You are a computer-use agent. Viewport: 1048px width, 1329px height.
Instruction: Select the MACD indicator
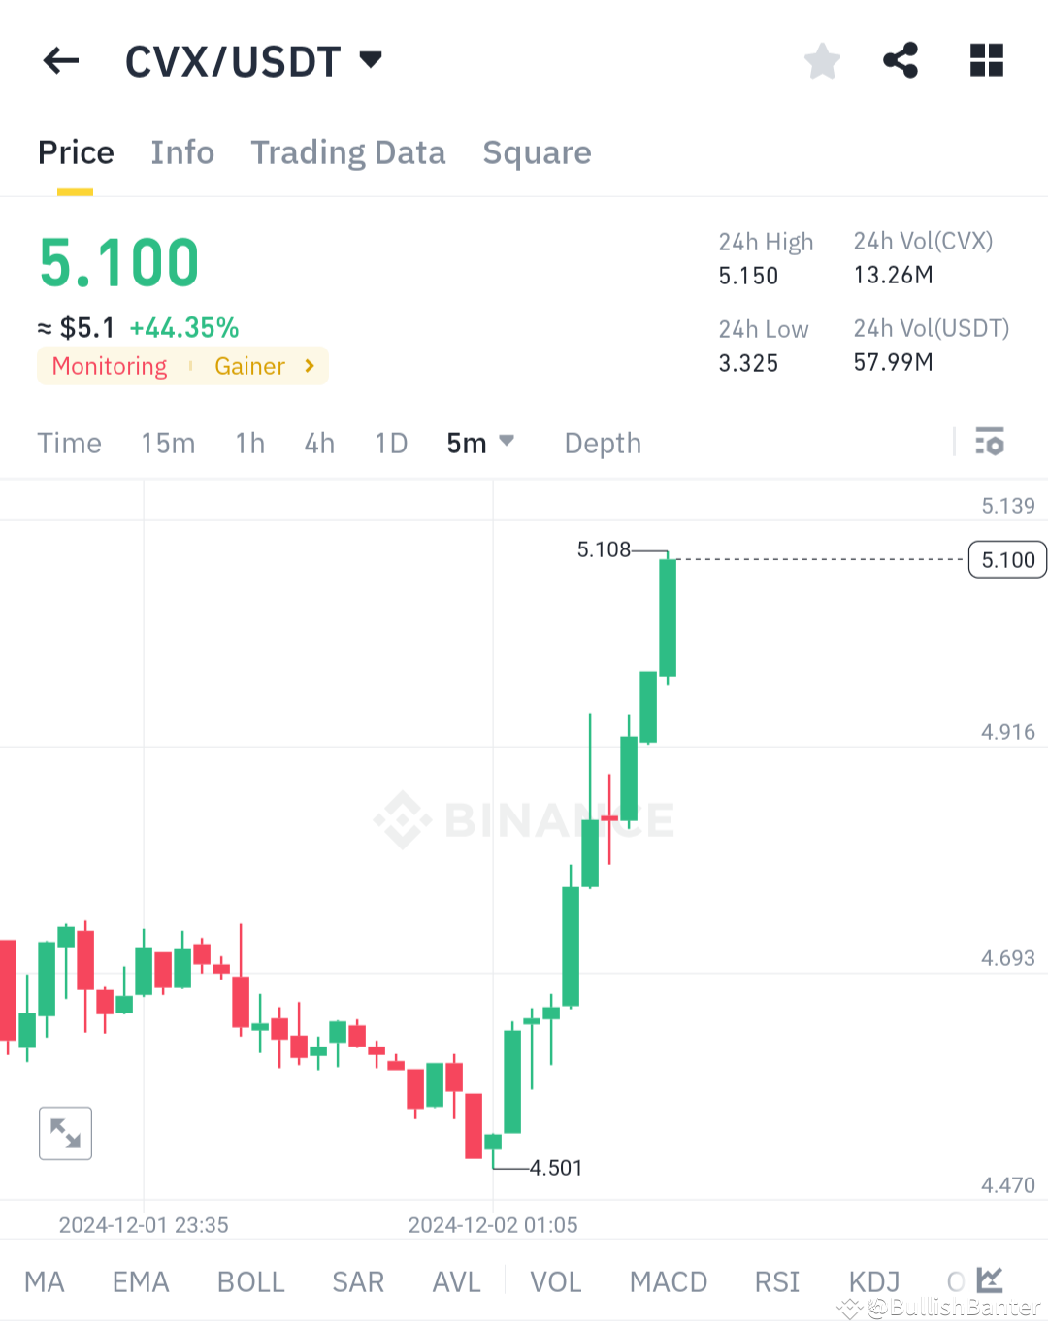(668, 1281)
